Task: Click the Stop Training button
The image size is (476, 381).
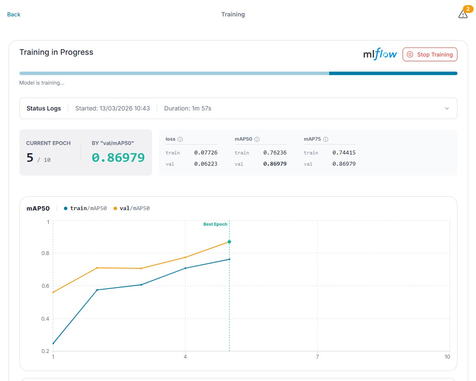Action: [430, 54]
